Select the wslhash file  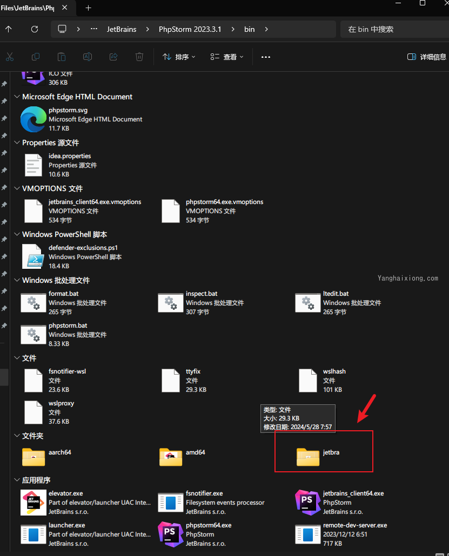(x=322, y=381)
